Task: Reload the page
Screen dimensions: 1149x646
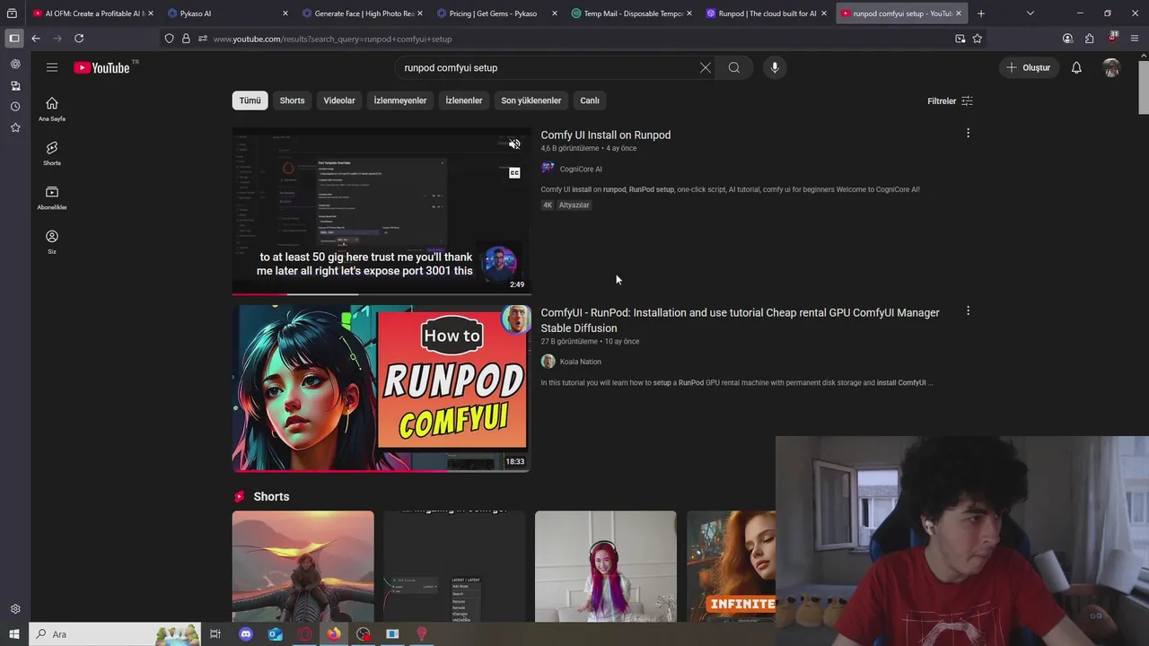Action: tap(79, 39)
